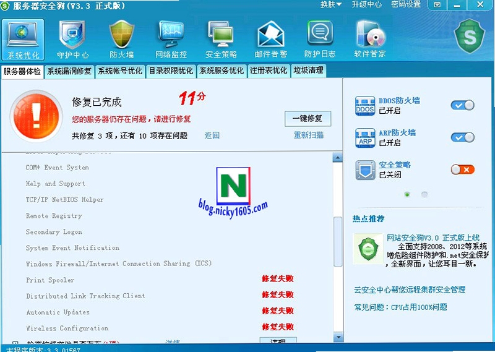495x352 pixels.
Task: Select the Windows Firewall/Internet Connection Sharing row
Action: coord(119,264)
